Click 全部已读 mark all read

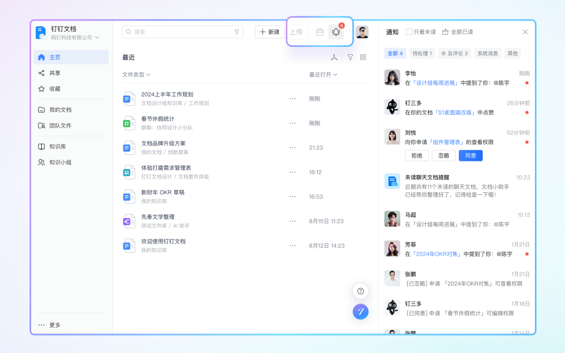click(x=458, y=32)
